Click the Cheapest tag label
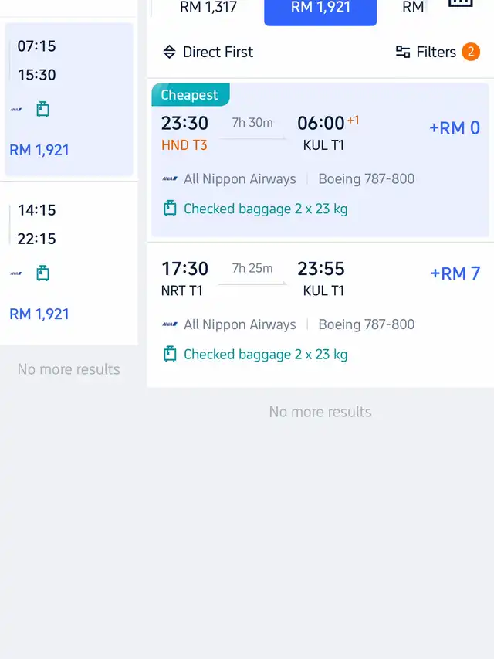Viewport: 494px width, 659px height. point(191,95)
